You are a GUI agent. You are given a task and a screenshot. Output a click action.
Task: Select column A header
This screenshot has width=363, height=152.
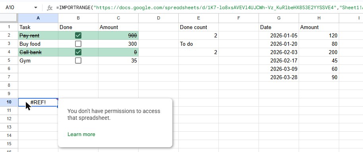[x=38, y=18]
